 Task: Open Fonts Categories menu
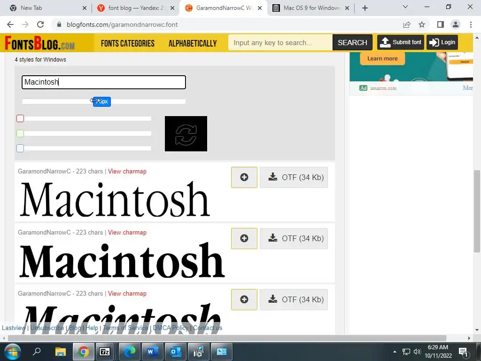(x=128, y=43)
